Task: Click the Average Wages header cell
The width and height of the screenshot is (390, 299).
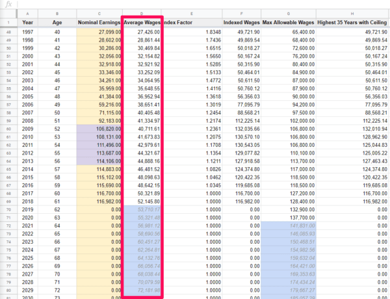Action: coord(142,21)
